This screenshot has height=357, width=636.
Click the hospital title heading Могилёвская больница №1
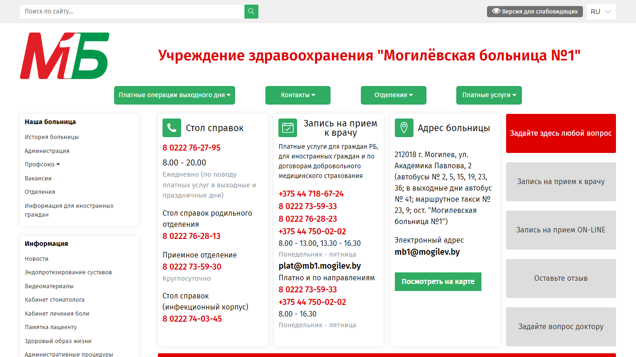369,55
